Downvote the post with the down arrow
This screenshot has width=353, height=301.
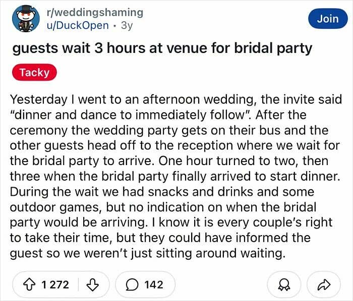coord(92,284)
